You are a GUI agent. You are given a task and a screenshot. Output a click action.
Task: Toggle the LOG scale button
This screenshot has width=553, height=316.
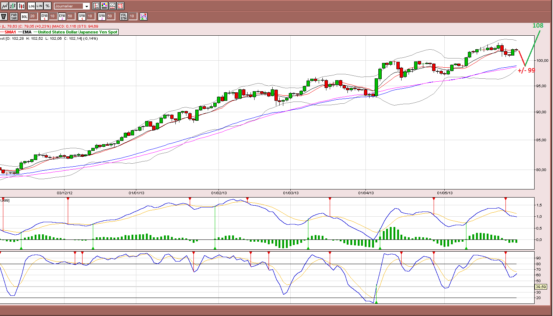32,6
